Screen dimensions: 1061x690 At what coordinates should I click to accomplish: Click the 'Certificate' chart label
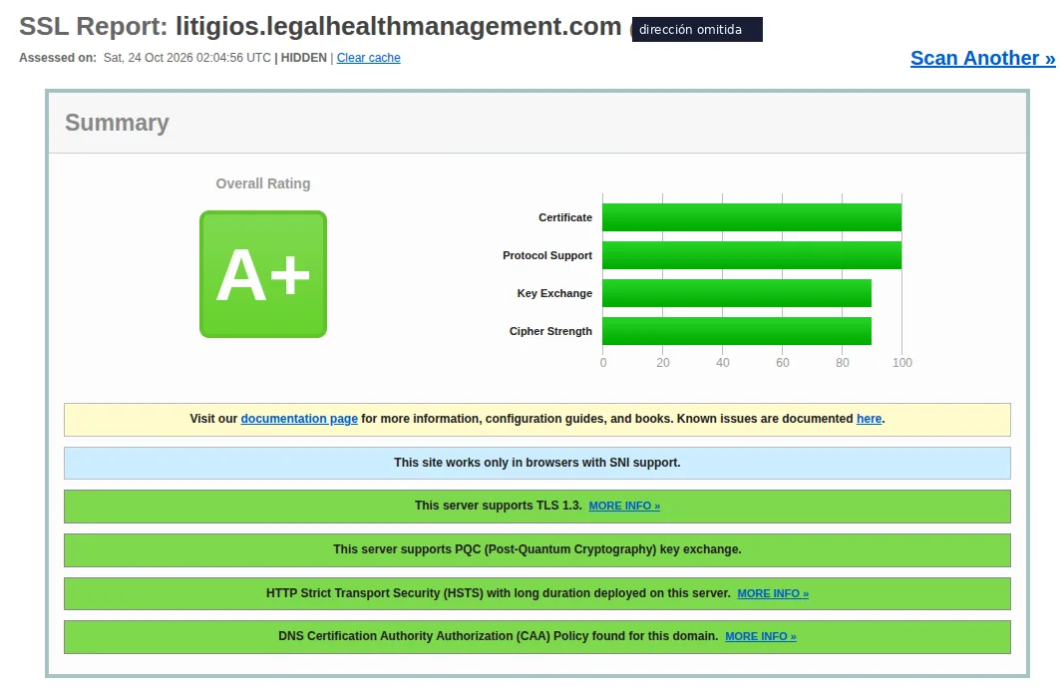[565, 217]
